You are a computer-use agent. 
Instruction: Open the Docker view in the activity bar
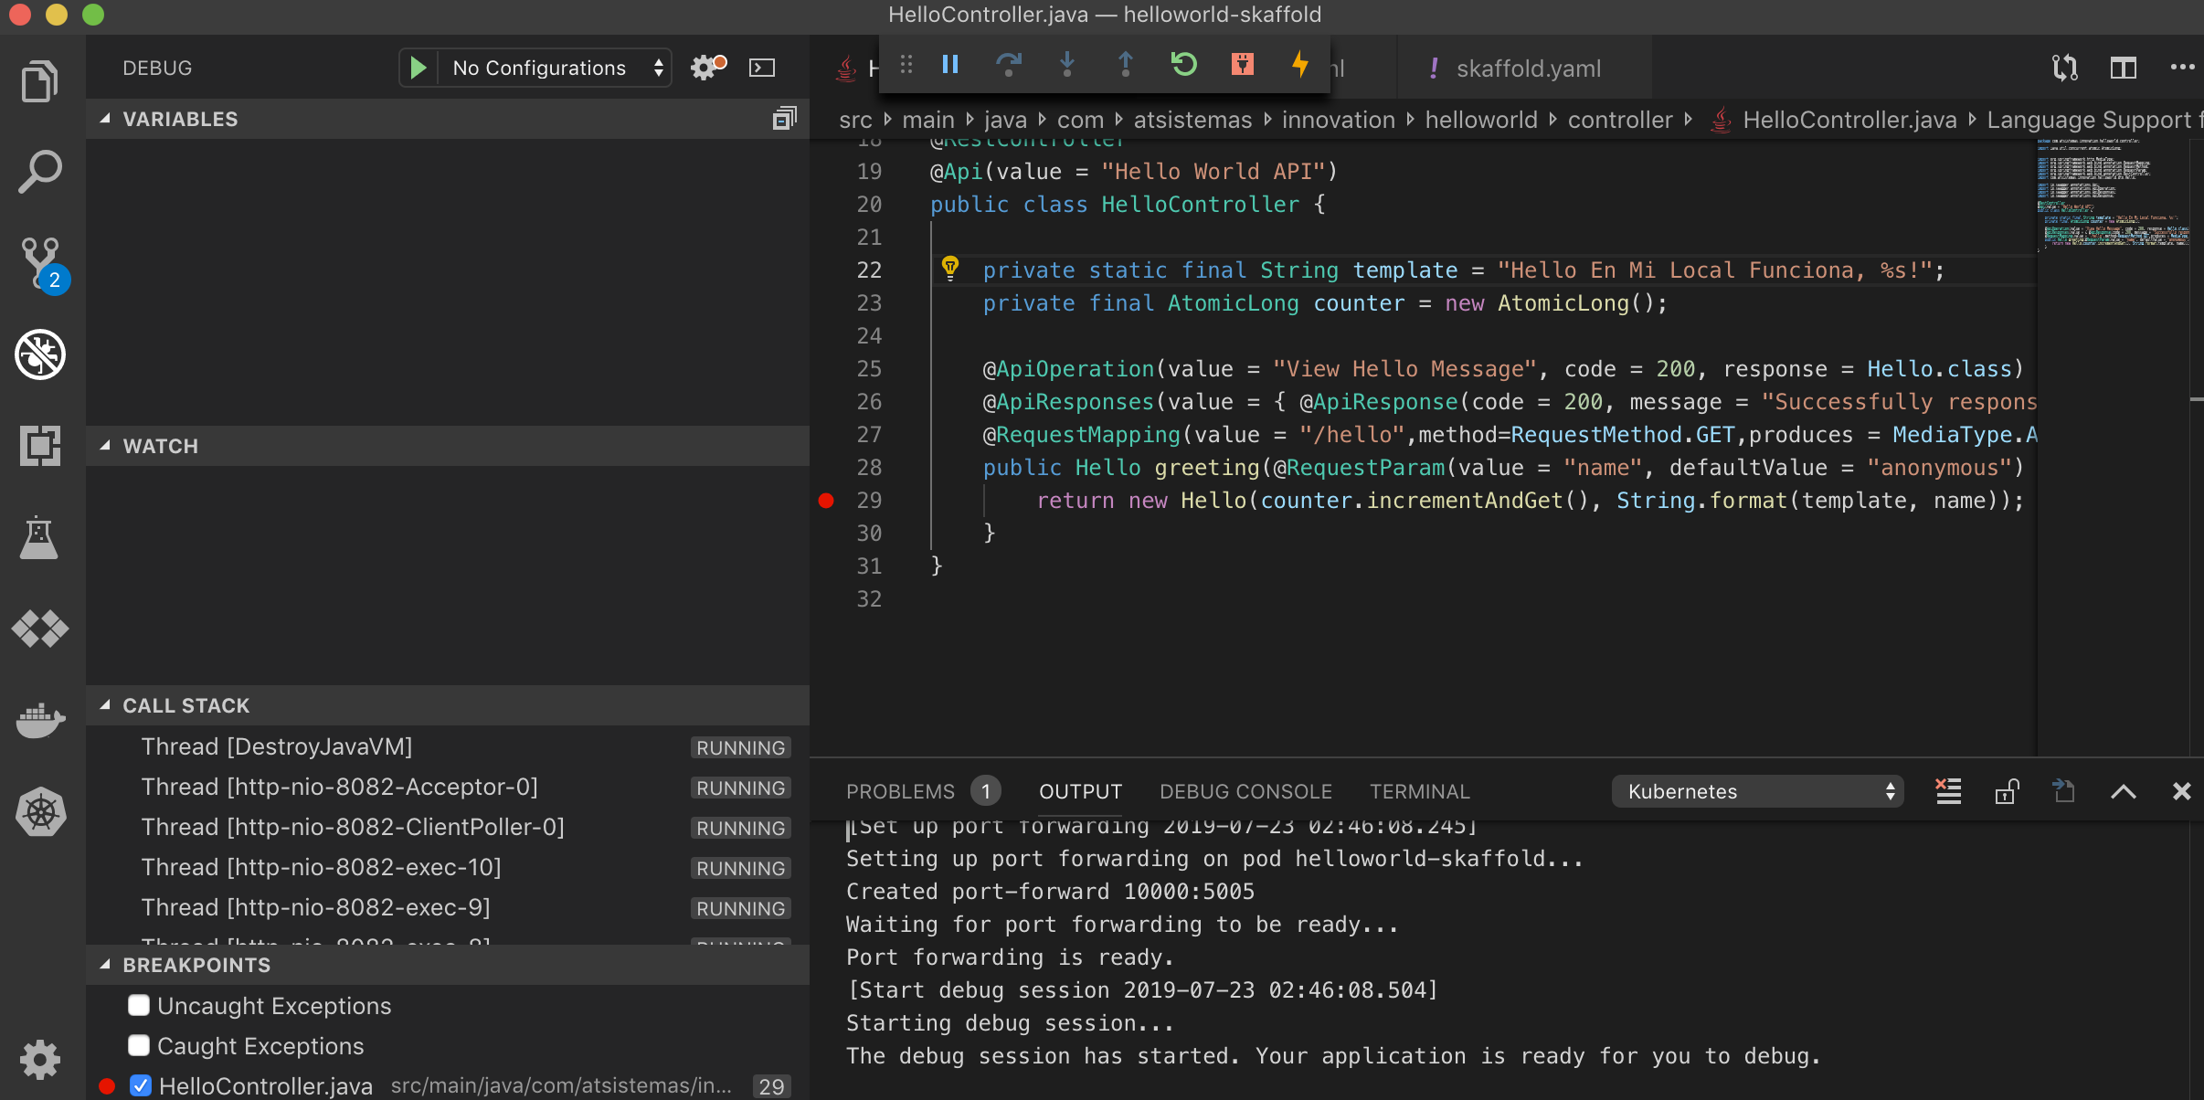coord(40,720)
